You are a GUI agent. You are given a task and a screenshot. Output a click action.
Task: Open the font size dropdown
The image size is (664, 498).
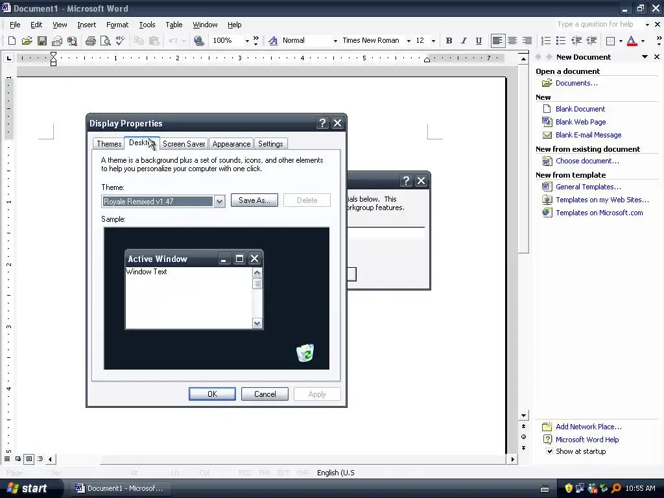pyautogui.click(x=433, y=41)
